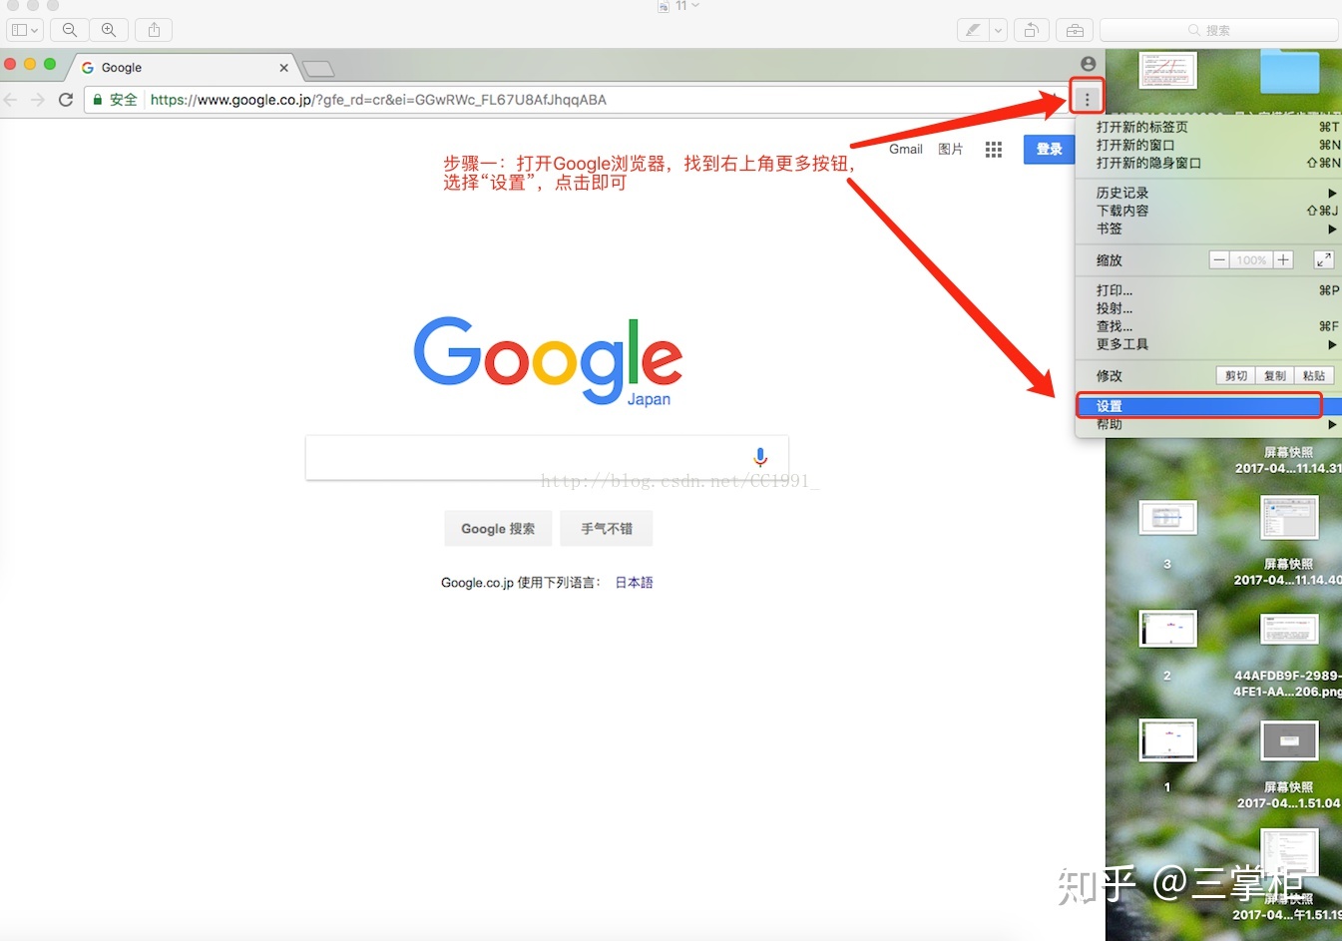Select 下载内容 menu item
Image resolution: width=1342 pixels, height=941 pixels.
(x=1209, y=211)
